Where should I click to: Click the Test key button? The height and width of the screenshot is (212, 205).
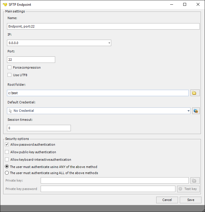click(x=188, y=189)
